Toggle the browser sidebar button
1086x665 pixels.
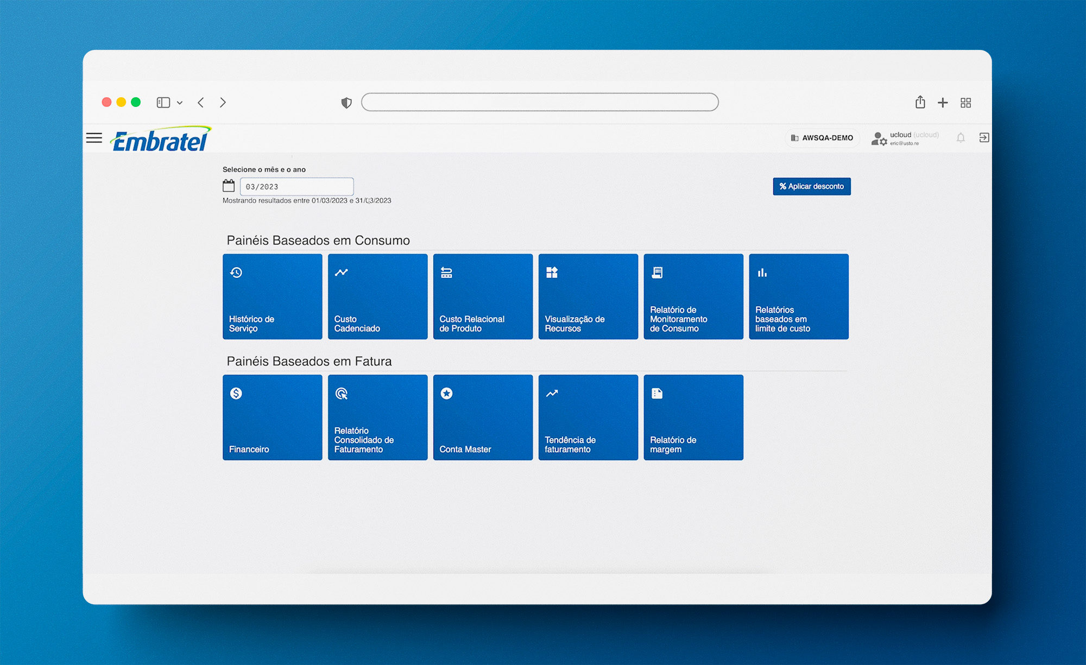163,103
